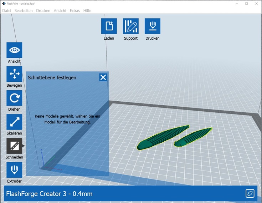Click the connection icon in printer status bar
The width and height of the screenshot is (262, 203).
(x=250, y=193)
